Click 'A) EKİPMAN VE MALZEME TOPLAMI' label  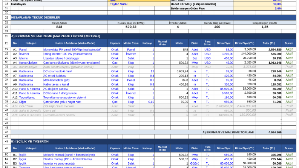coord(228,132)
